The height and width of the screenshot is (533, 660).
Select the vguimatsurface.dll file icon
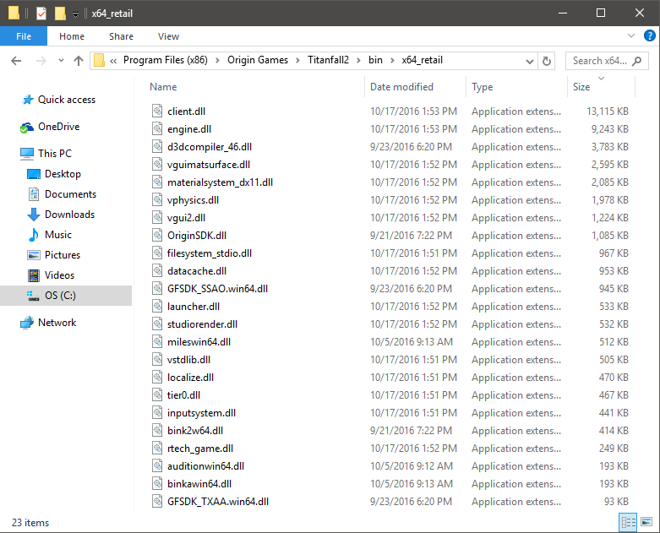[157, 165]
